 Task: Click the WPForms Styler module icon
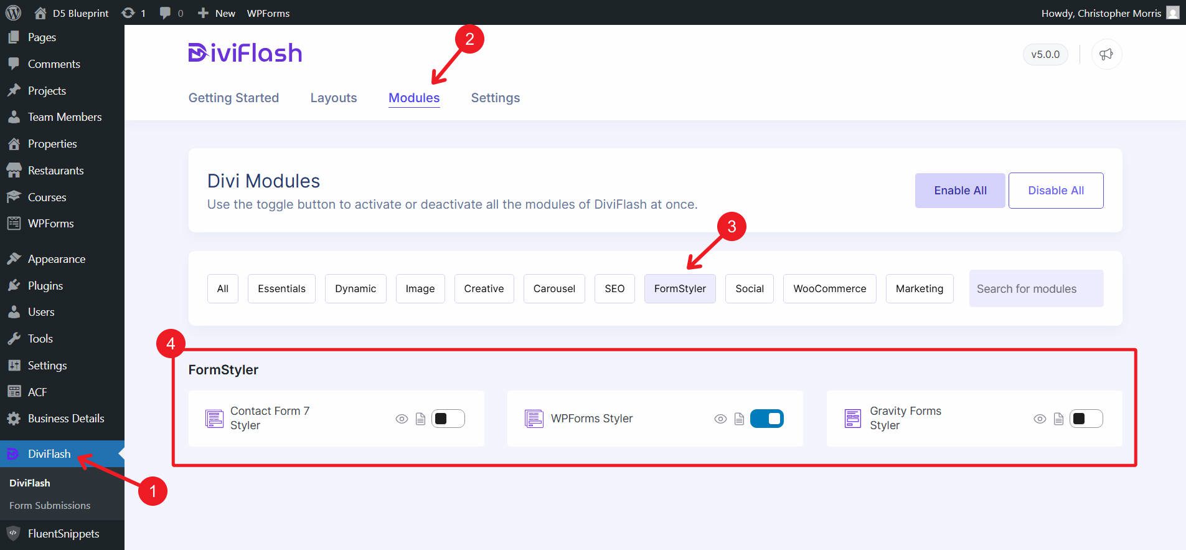click(x=534, y=419)
